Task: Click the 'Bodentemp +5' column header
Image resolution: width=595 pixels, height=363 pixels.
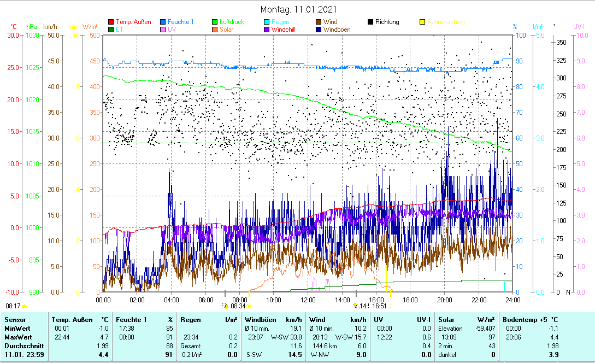Action: click(525, 320)
